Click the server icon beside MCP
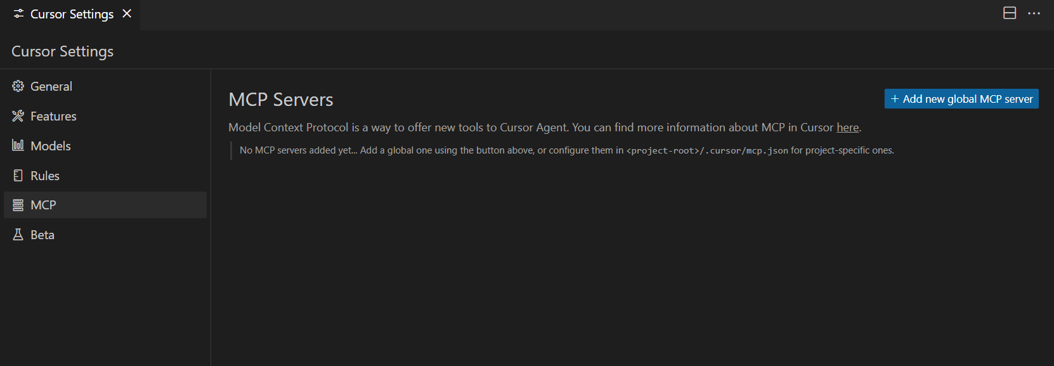Screen dimensions: 1054x366 (18, 205)
